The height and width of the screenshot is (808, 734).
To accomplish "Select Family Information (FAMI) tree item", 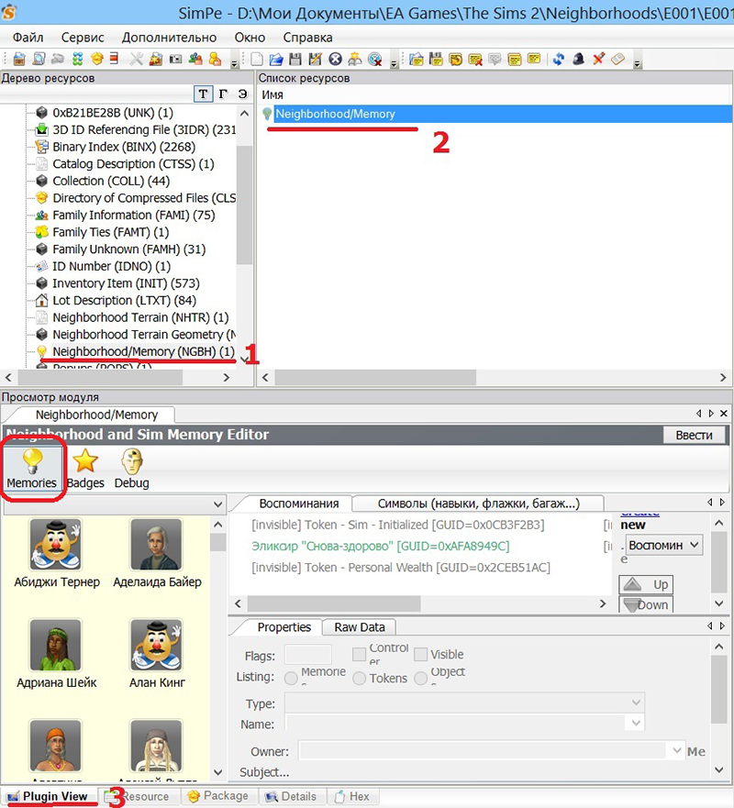I will (134, 215).
